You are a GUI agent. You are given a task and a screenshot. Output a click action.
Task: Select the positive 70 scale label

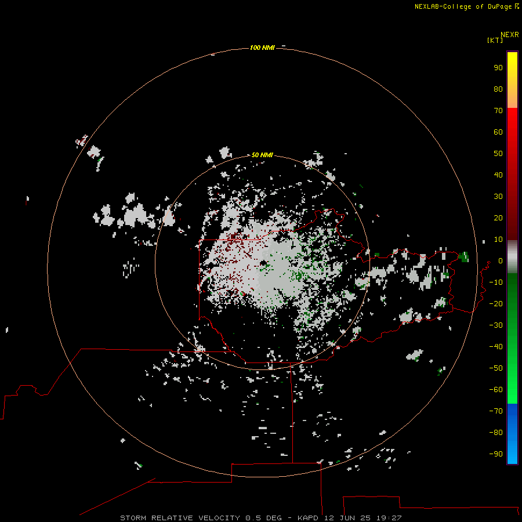click(x=498, y=111)
